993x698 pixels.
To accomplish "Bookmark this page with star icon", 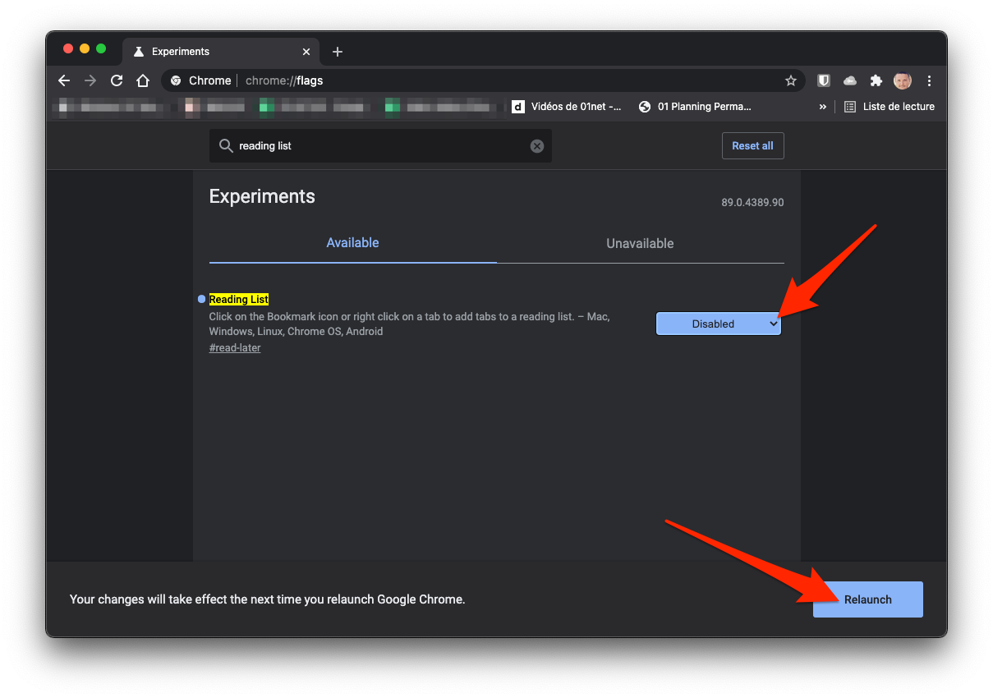I will pyautogui.click(x=791, y=80).
